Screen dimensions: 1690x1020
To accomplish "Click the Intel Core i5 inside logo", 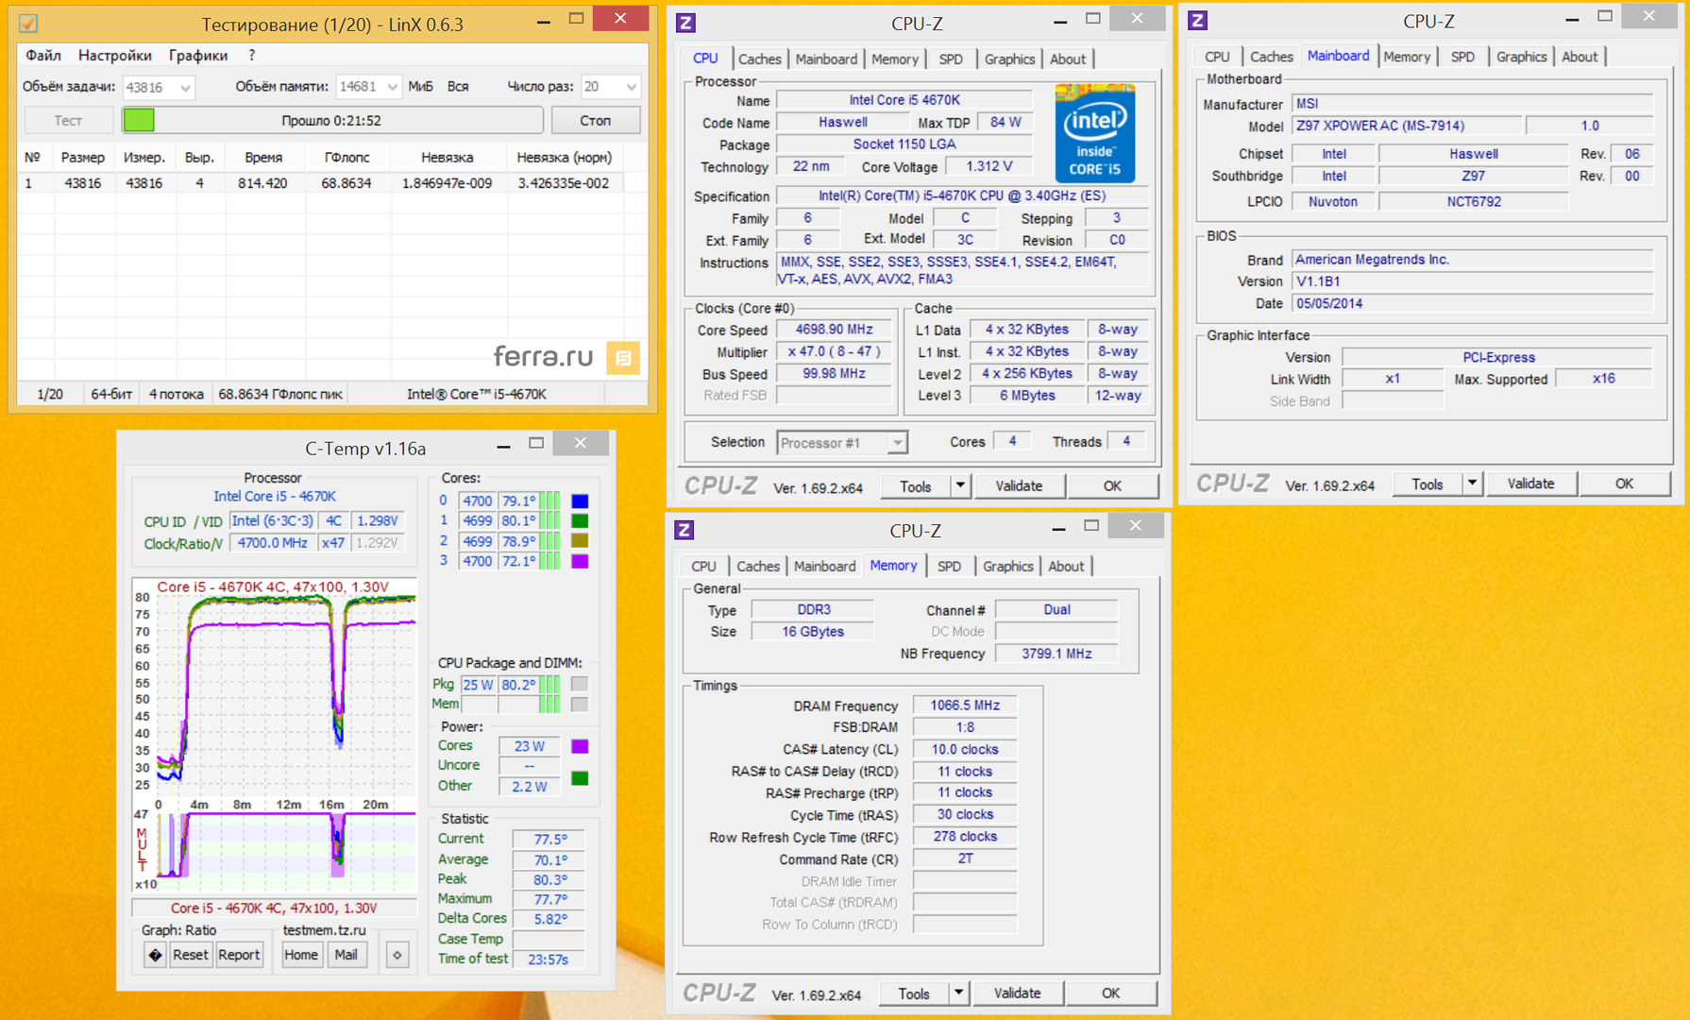I will pos(1094,133).
